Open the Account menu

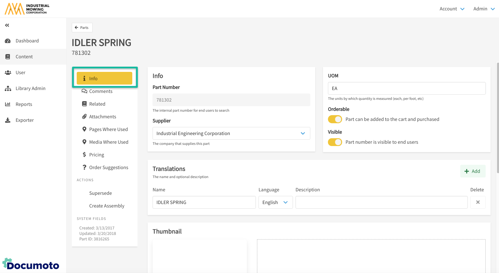pos(452,9)
